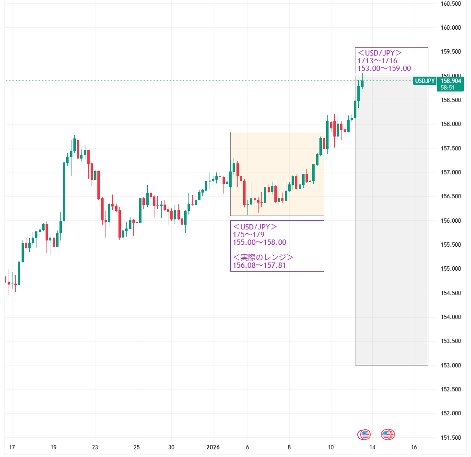
Task: Click the 2026 label on the time axis
Action: [212, 447]
